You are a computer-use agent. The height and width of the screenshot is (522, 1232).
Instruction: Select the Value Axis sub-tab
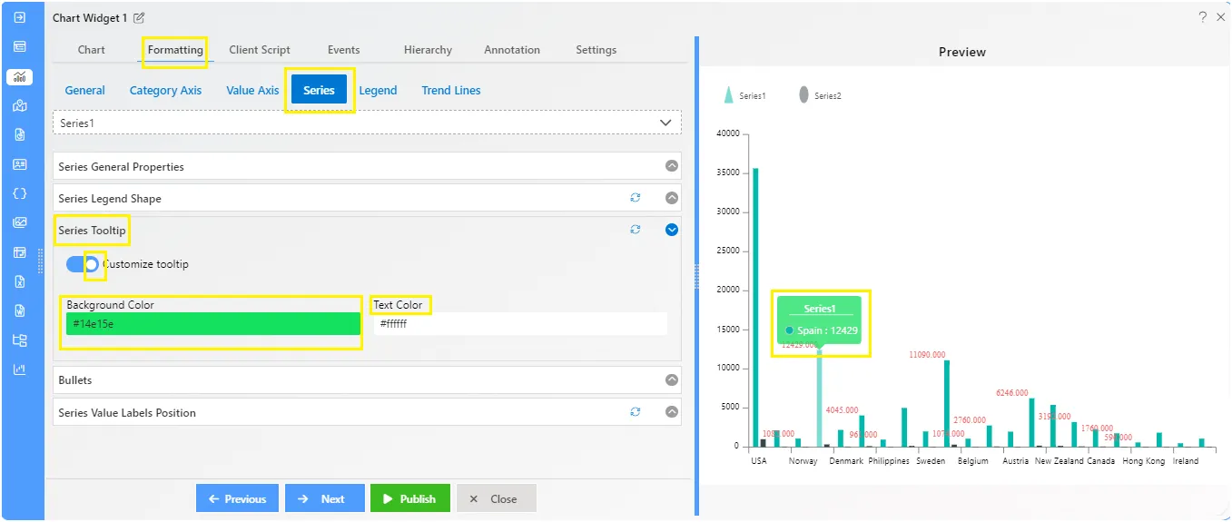[252, 90]
